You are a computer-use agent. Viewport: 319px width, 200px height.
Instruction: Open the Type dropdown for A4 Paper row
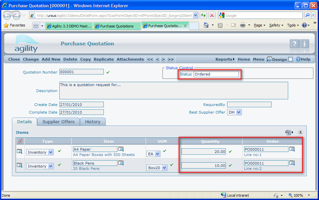tap(50, 152)
